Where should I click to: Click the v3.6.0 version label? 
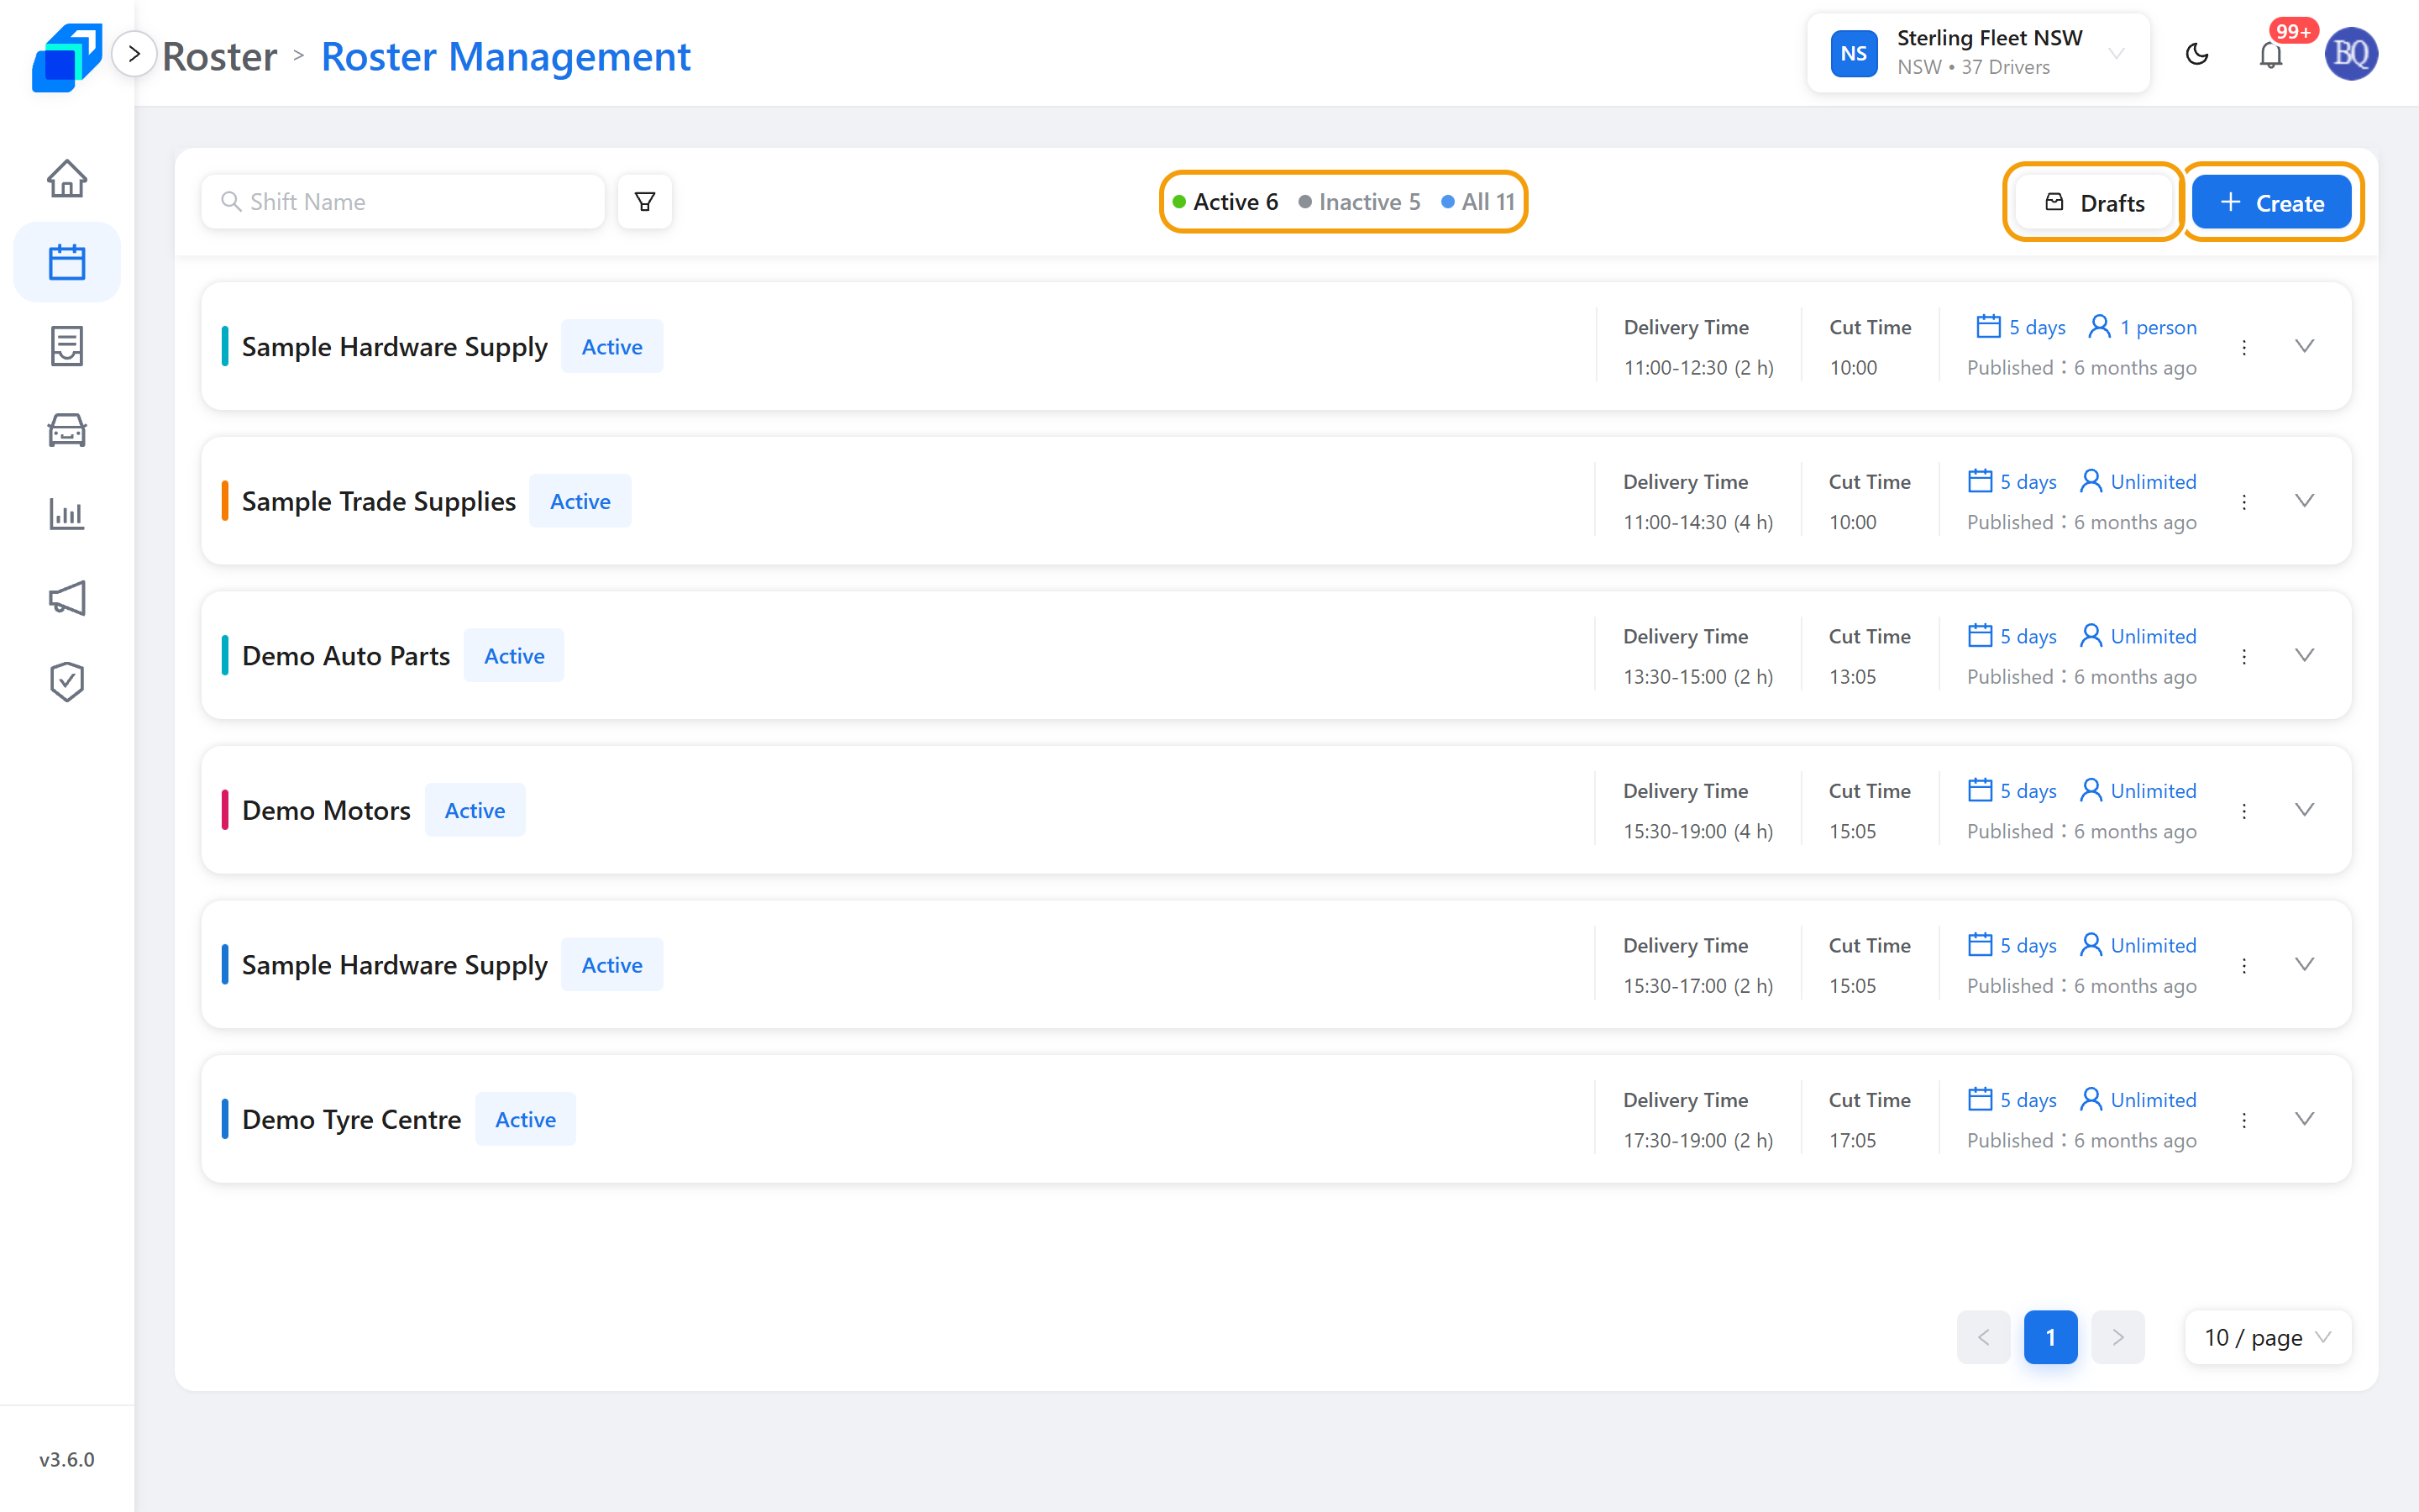point(67,1459)
